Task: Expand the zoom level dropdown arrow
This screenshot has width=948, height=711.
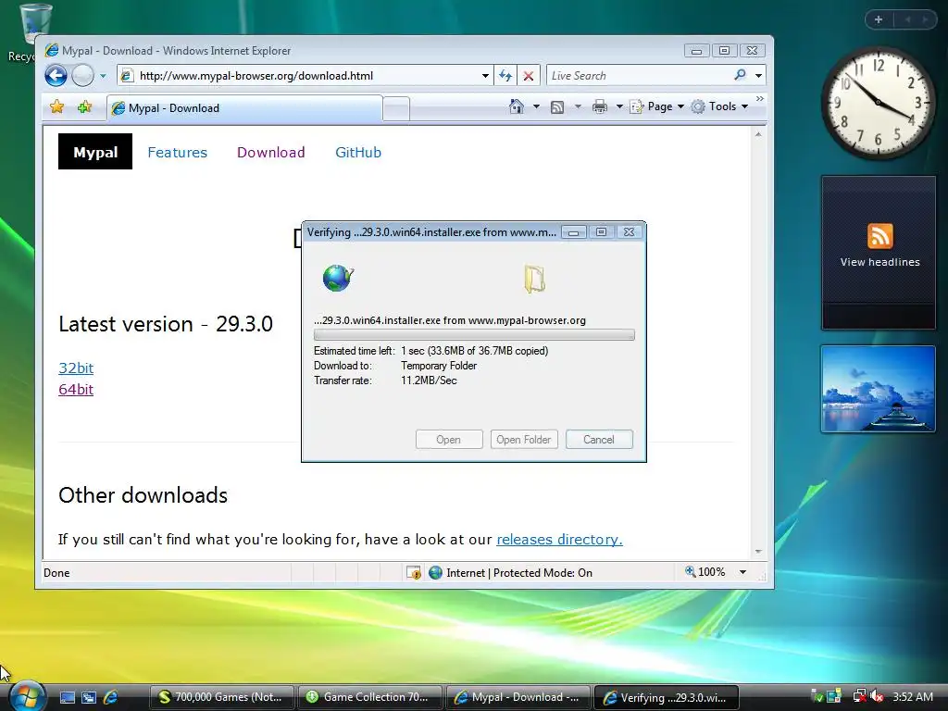Action: coord(742,572)
